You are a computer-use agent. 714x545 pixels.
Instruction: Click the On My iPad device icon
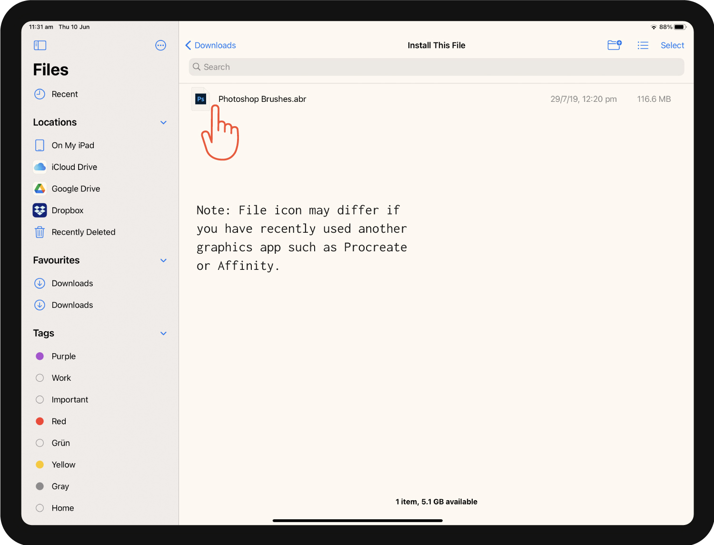click(40, 145)
